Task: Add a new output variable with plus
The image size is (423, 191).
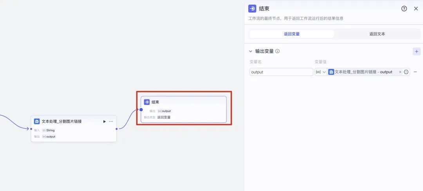Action: click(416, 51)
